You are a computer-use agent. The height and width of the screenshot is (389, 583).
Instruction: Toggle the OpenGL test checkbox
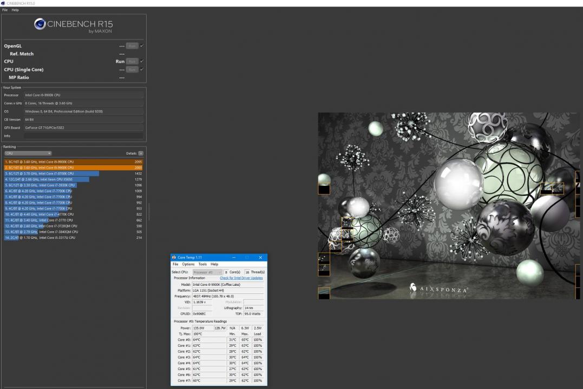[x=142, y=46]
